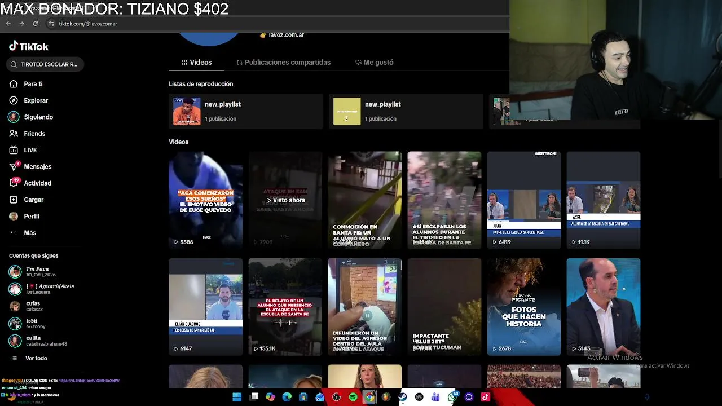The height and width of the screenshot is (406, 722).
Task: Open FL Studio from the taskbar
Action: tap(386, 397)
